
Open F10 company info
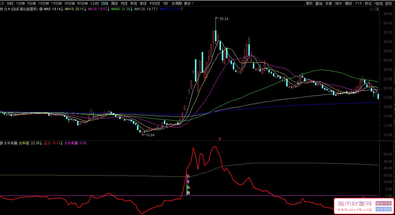click(359, 4)
